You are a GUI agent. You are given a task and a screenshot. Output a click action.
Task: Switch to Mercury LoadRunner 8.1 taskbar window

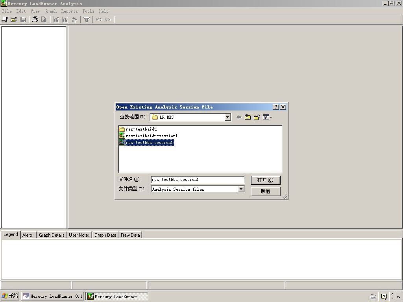[53, 296]
